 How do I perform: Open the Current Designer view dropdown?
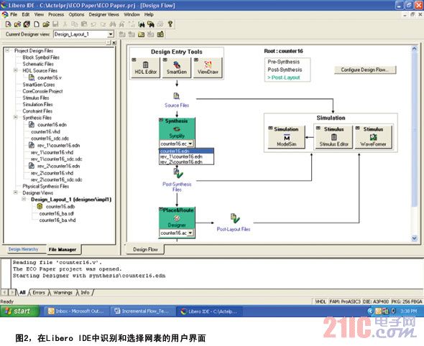click(111, 34)
